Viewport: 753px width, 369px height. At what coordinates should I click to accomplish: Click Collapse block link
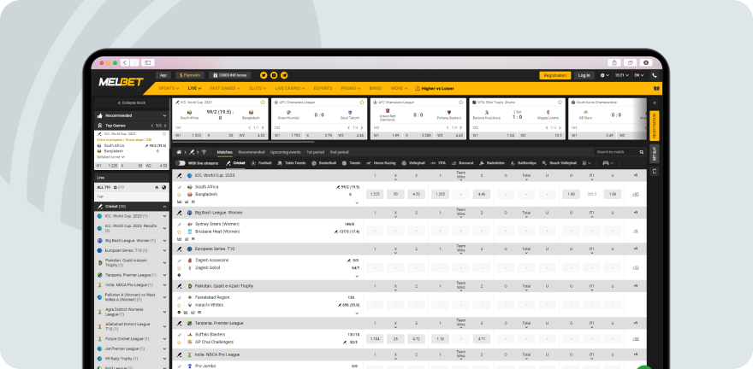(132, 102)
